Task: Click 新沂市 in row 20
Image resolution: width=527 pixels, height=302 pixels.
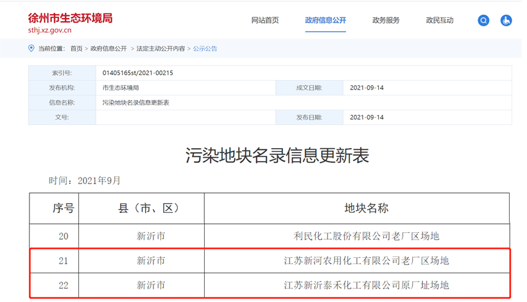Action: tap(151, 236)
